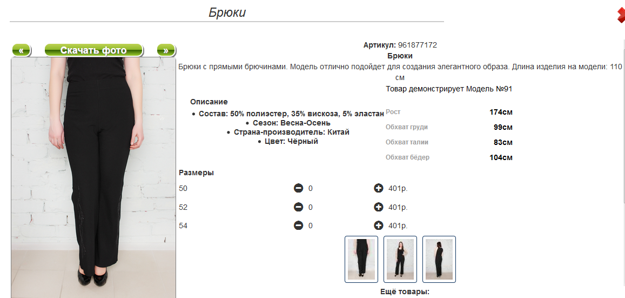The height and width of the screenshot is (298, 625).
Task: Increase quantity for size 50
Action: [379, 188]
